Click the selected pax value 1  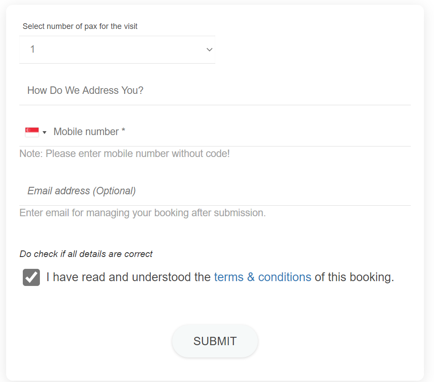[x=32, y=49]
